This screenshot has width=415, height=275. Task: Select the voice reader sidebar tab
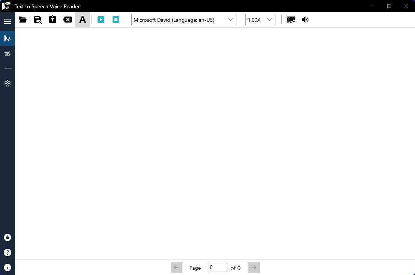pos(8,38)
